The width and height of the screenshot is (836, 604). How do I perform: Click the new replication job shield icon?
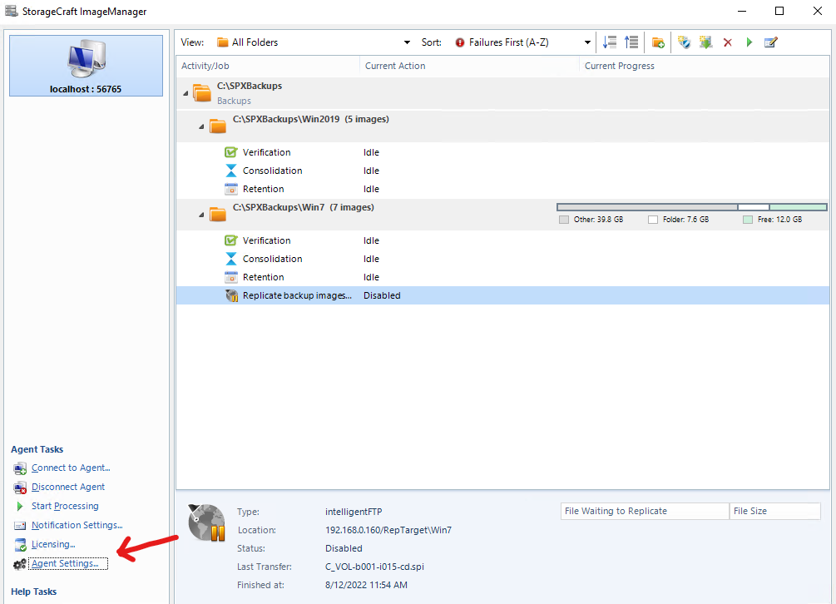tap(684, 42)
